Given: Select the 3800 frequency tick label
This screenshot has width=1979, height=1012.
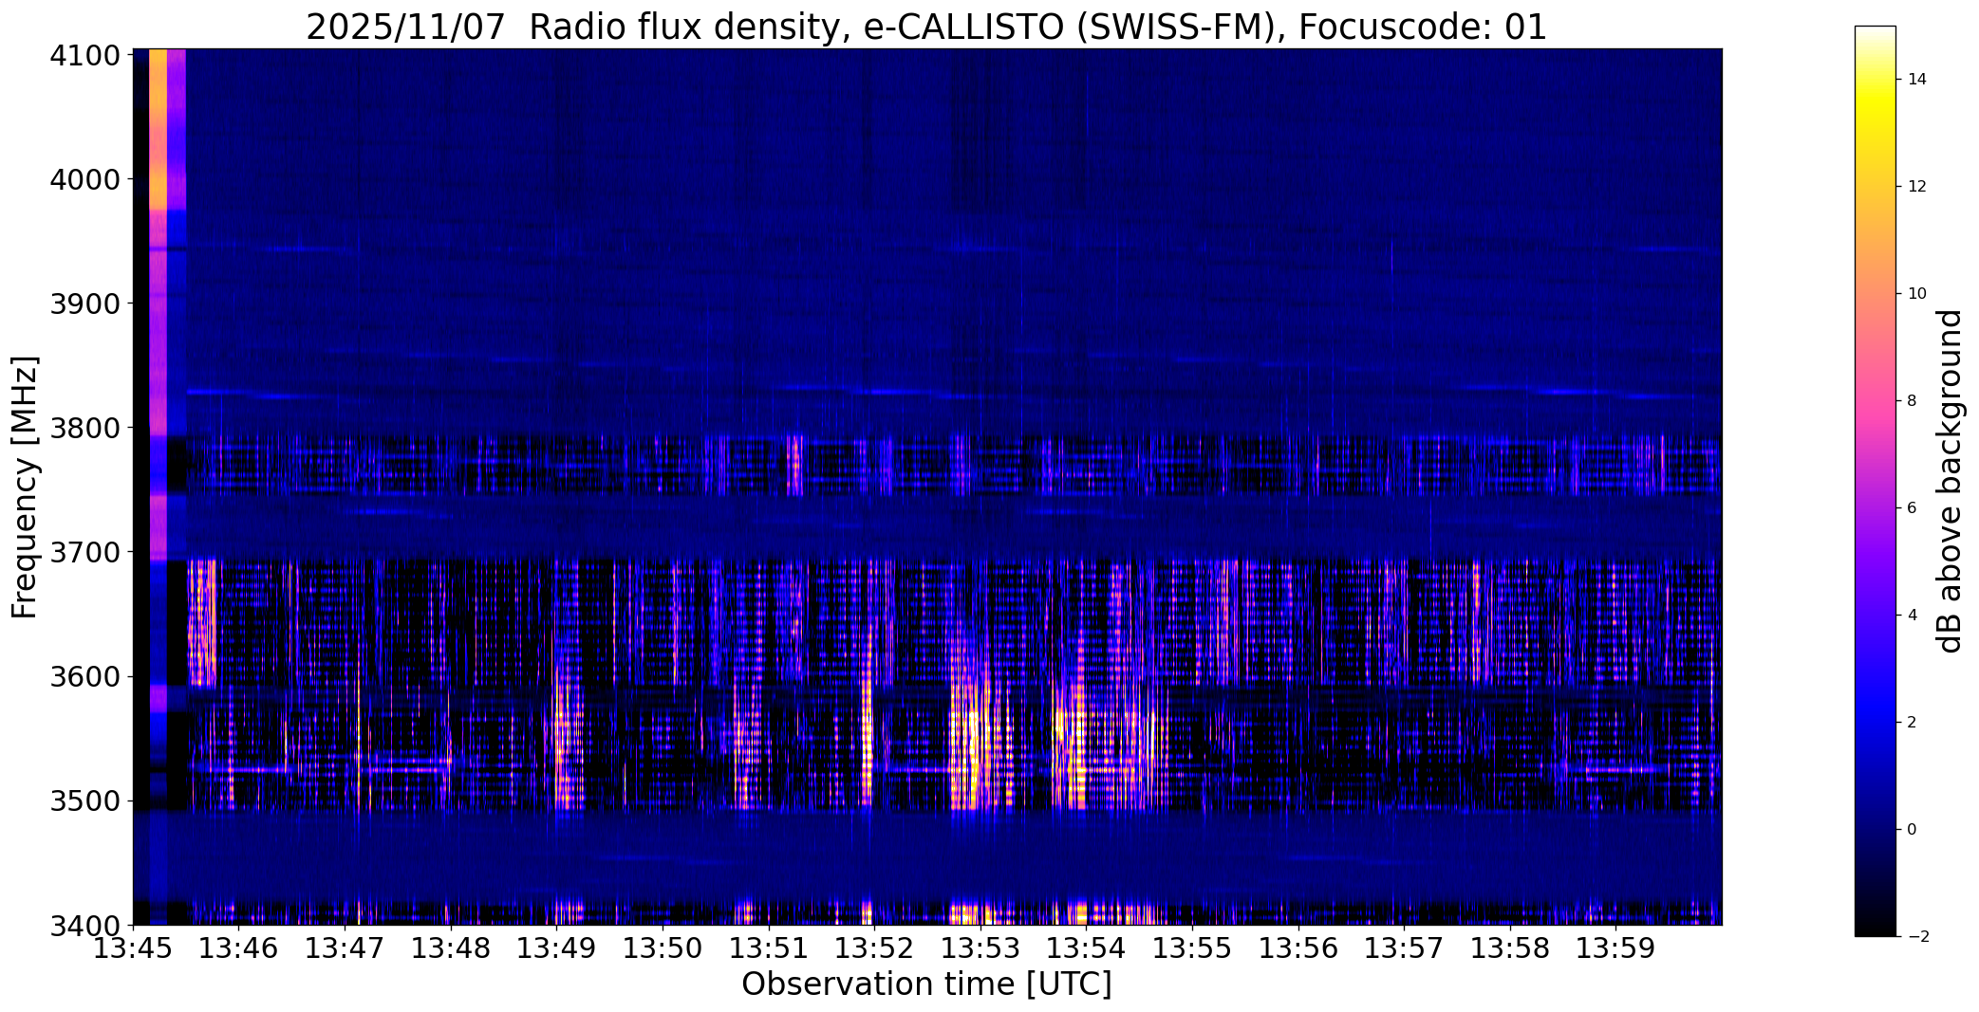Looking at the screenshot, I should [85, 428].
